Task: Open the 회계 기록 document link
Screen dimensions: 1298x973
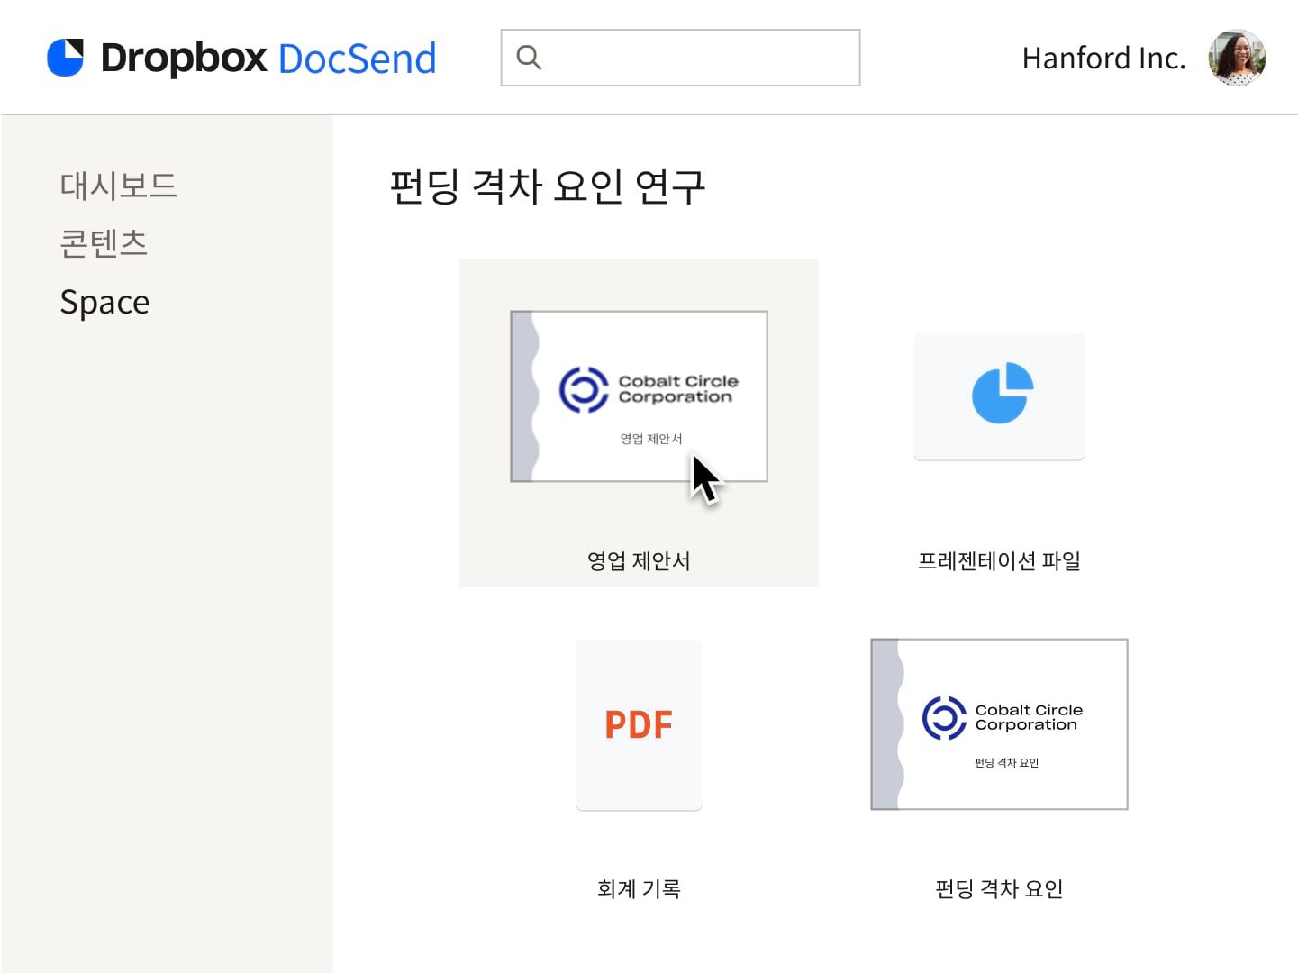Action: coord(639,888)
